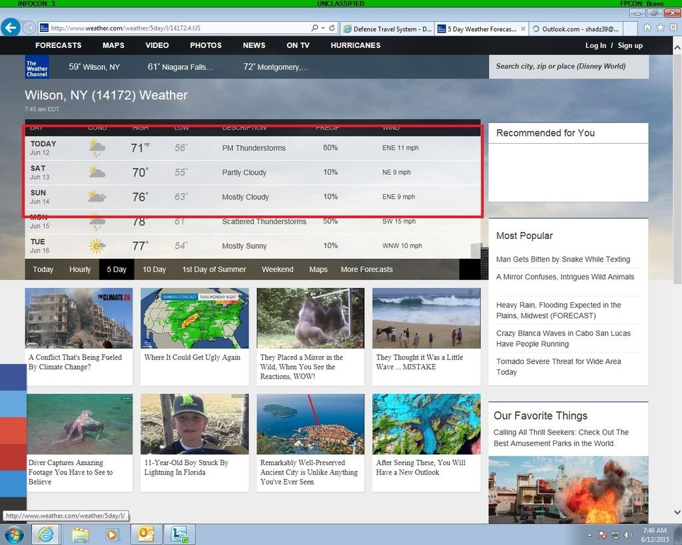Click the browser home icon
The height and width of the screenshot is (545, 682).
(647, 28)
